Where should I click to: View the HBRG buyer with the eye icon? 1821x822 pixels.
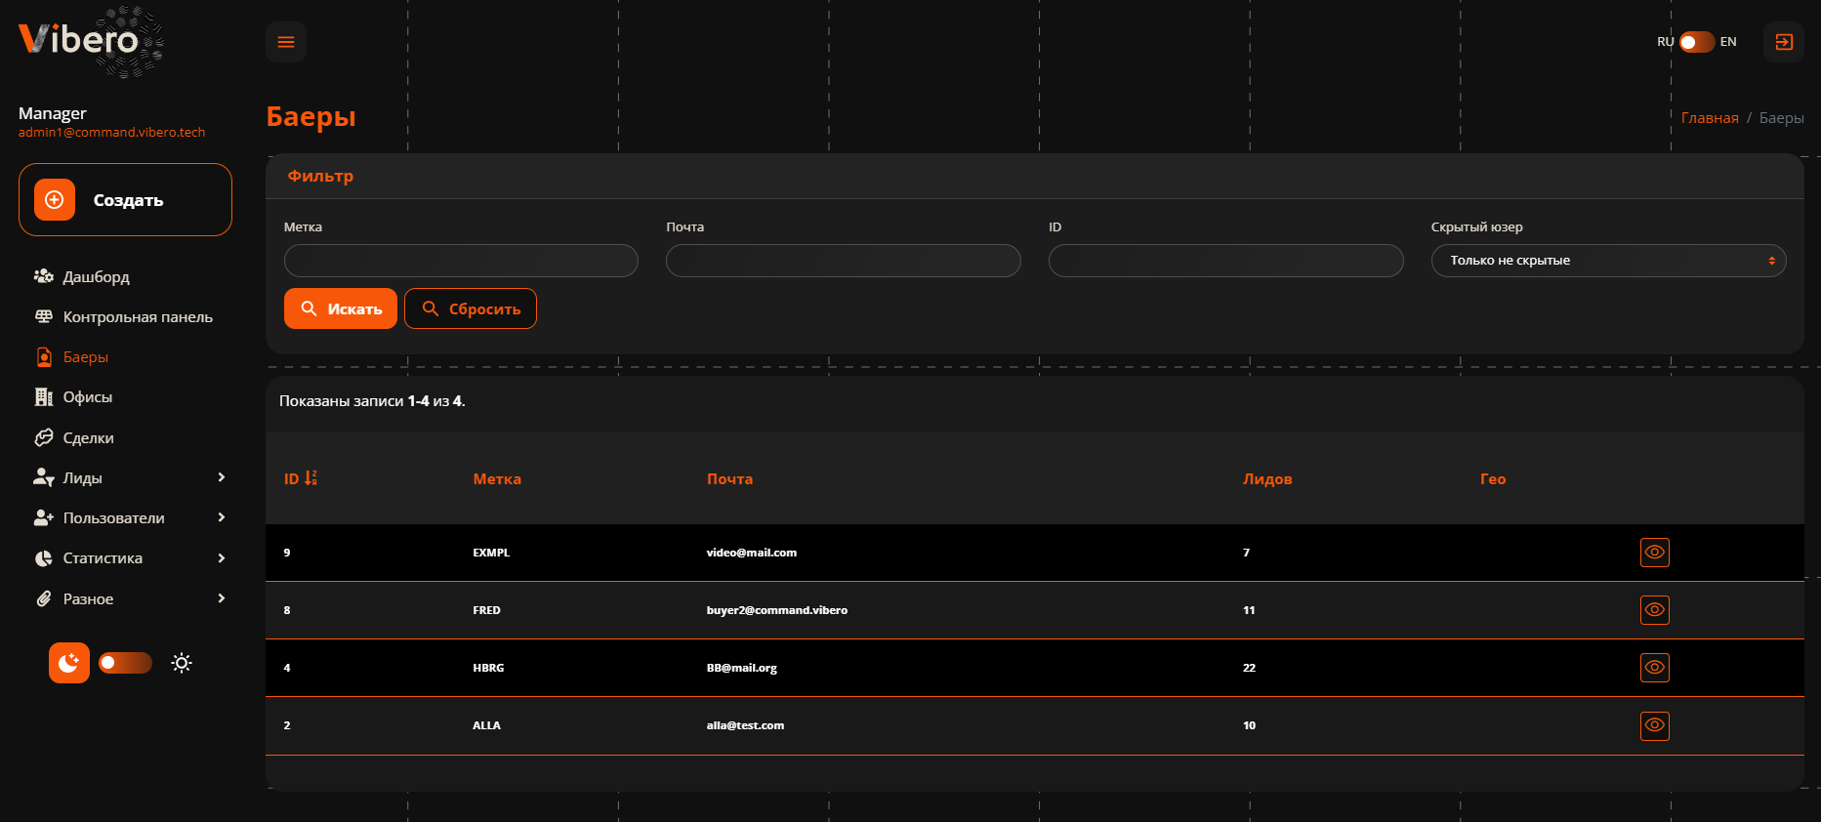[1655, 668]
